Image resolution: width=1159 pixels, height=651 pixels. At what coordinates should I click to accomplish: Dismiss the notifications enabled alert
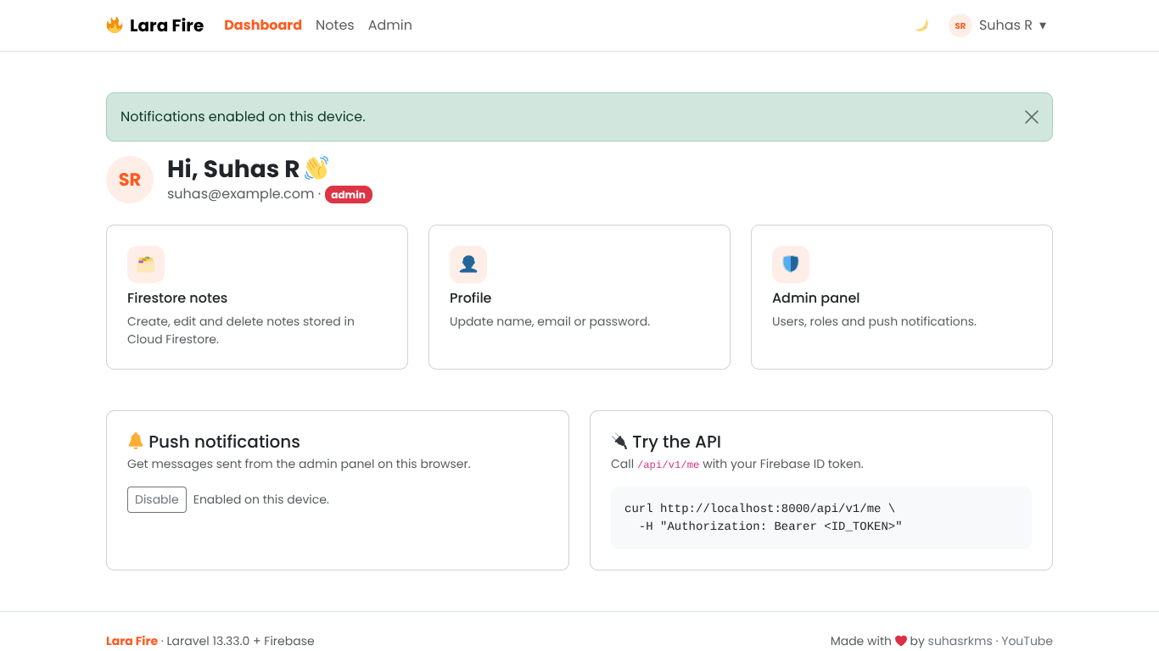[x=1032, y=117]
